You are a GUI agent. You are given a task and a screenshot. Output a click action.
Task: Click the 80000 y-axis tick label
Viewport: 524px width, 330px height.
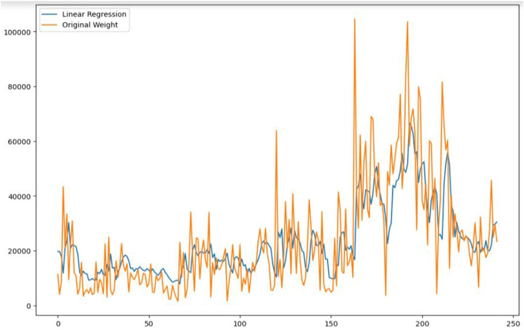click(19, 87)
